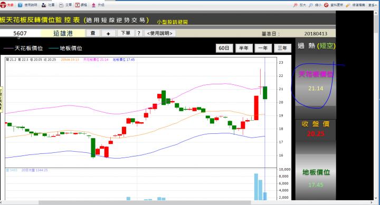
Task: Click the stock name 遠雄港
Action: [63, 33]
